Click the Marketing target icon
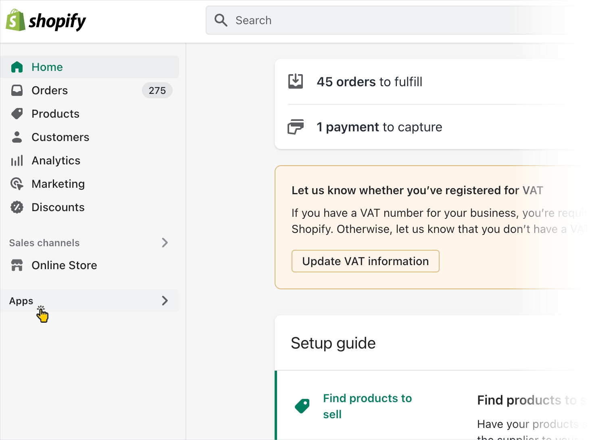 click(17, 184)
